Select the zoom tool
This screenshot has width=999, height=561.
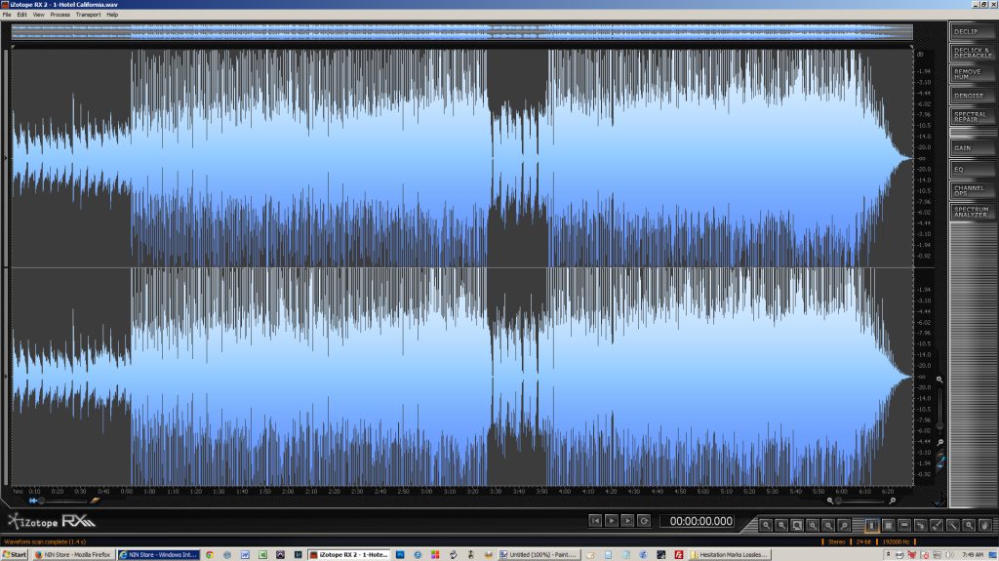click(969, 525)
